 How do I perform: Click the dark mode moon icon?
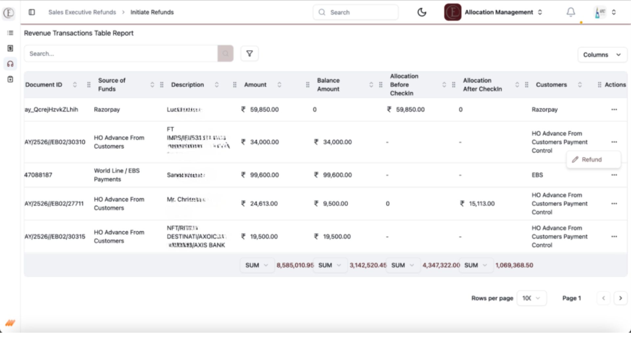[422, 12]
